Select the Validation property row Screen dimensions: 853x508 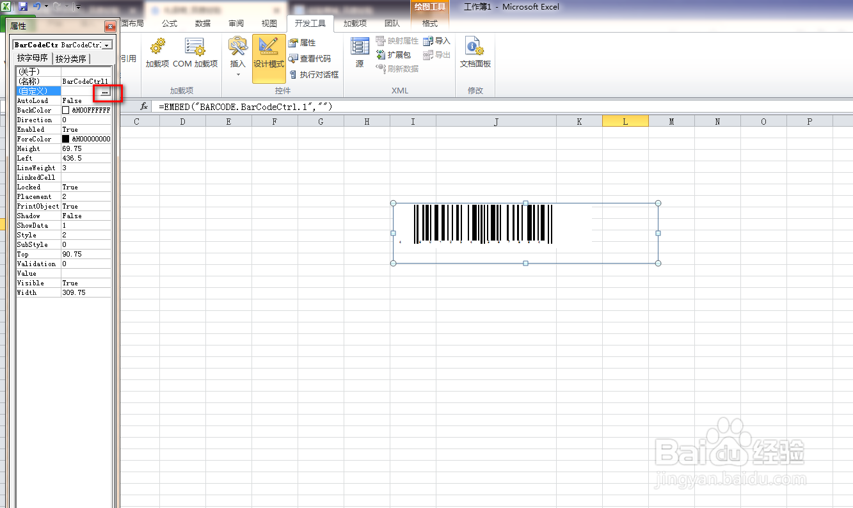[64, 264]
